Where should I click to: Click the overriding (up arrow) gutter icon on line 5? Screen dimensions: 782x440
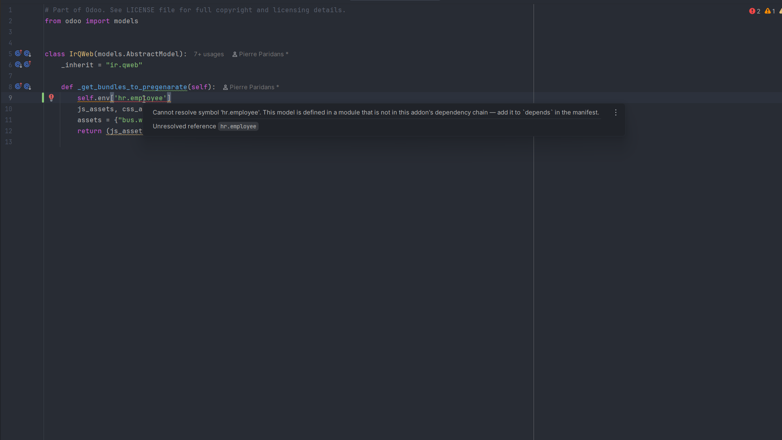(x=18, y=53)
